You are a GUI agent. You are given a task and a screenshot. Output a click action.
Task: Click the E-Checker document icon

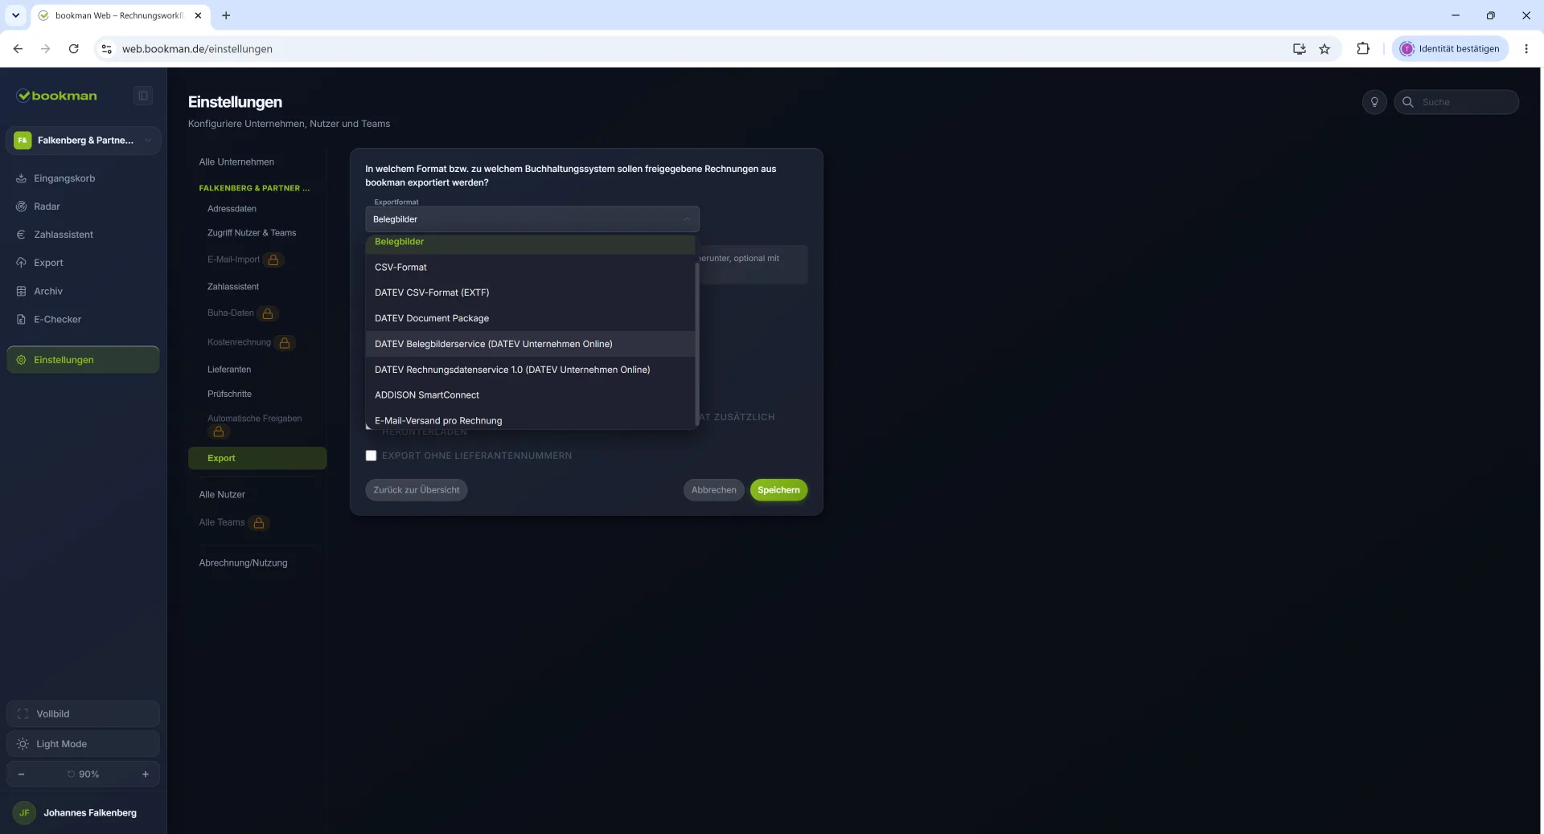[22, 319]
